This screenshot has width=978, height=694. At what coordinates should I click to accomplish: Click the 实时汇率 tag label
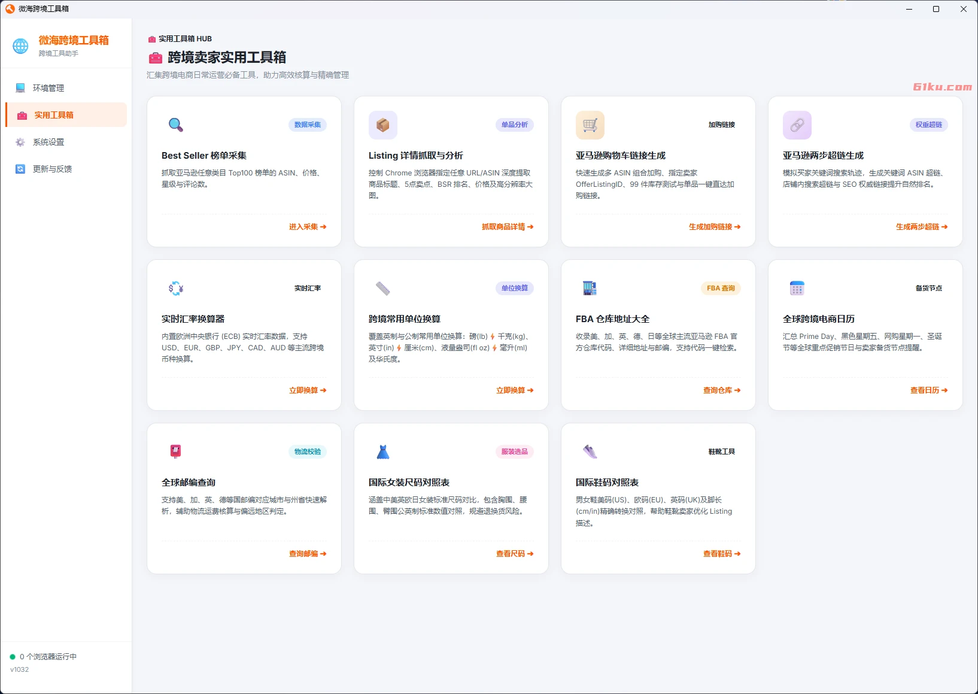(x=308, y=289)
